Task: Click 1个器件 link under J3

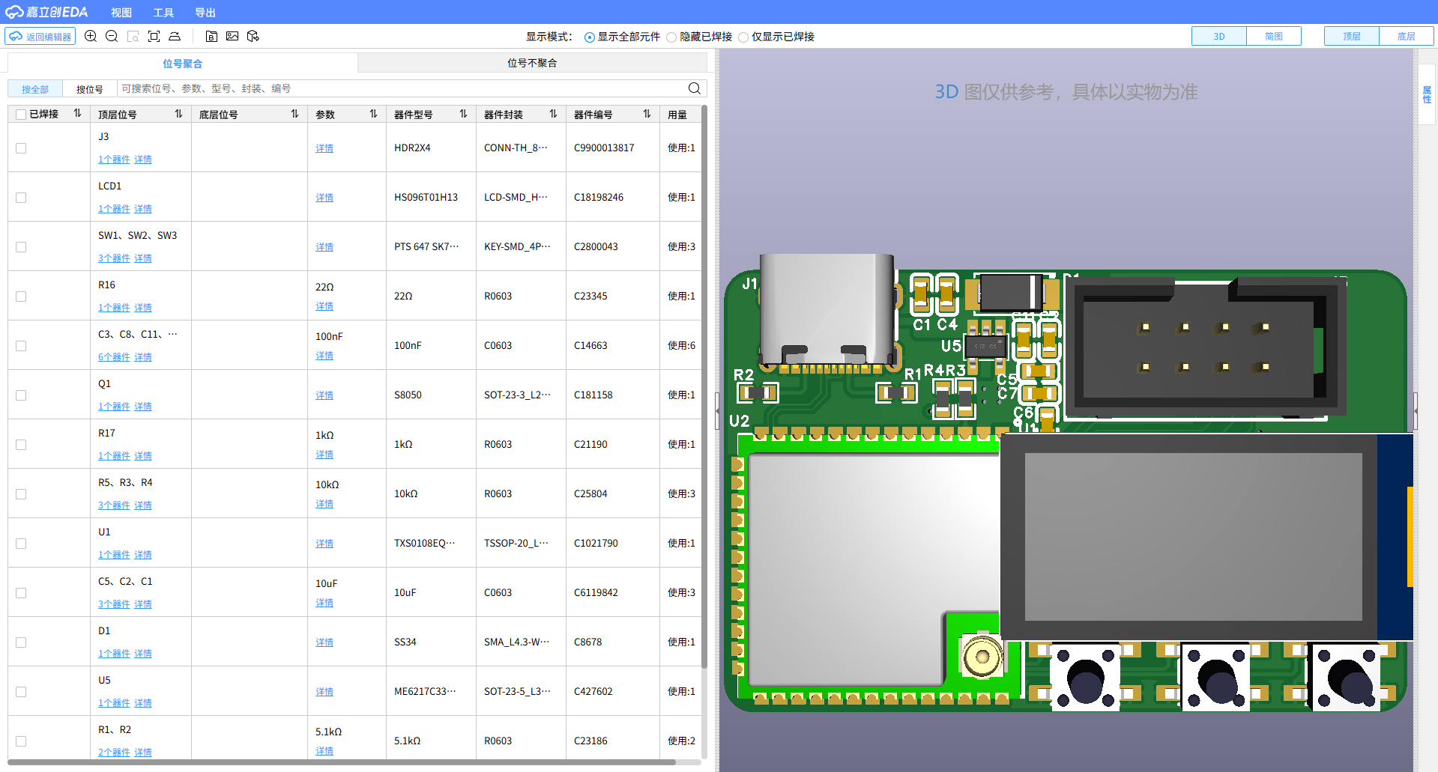Action: 114,159
